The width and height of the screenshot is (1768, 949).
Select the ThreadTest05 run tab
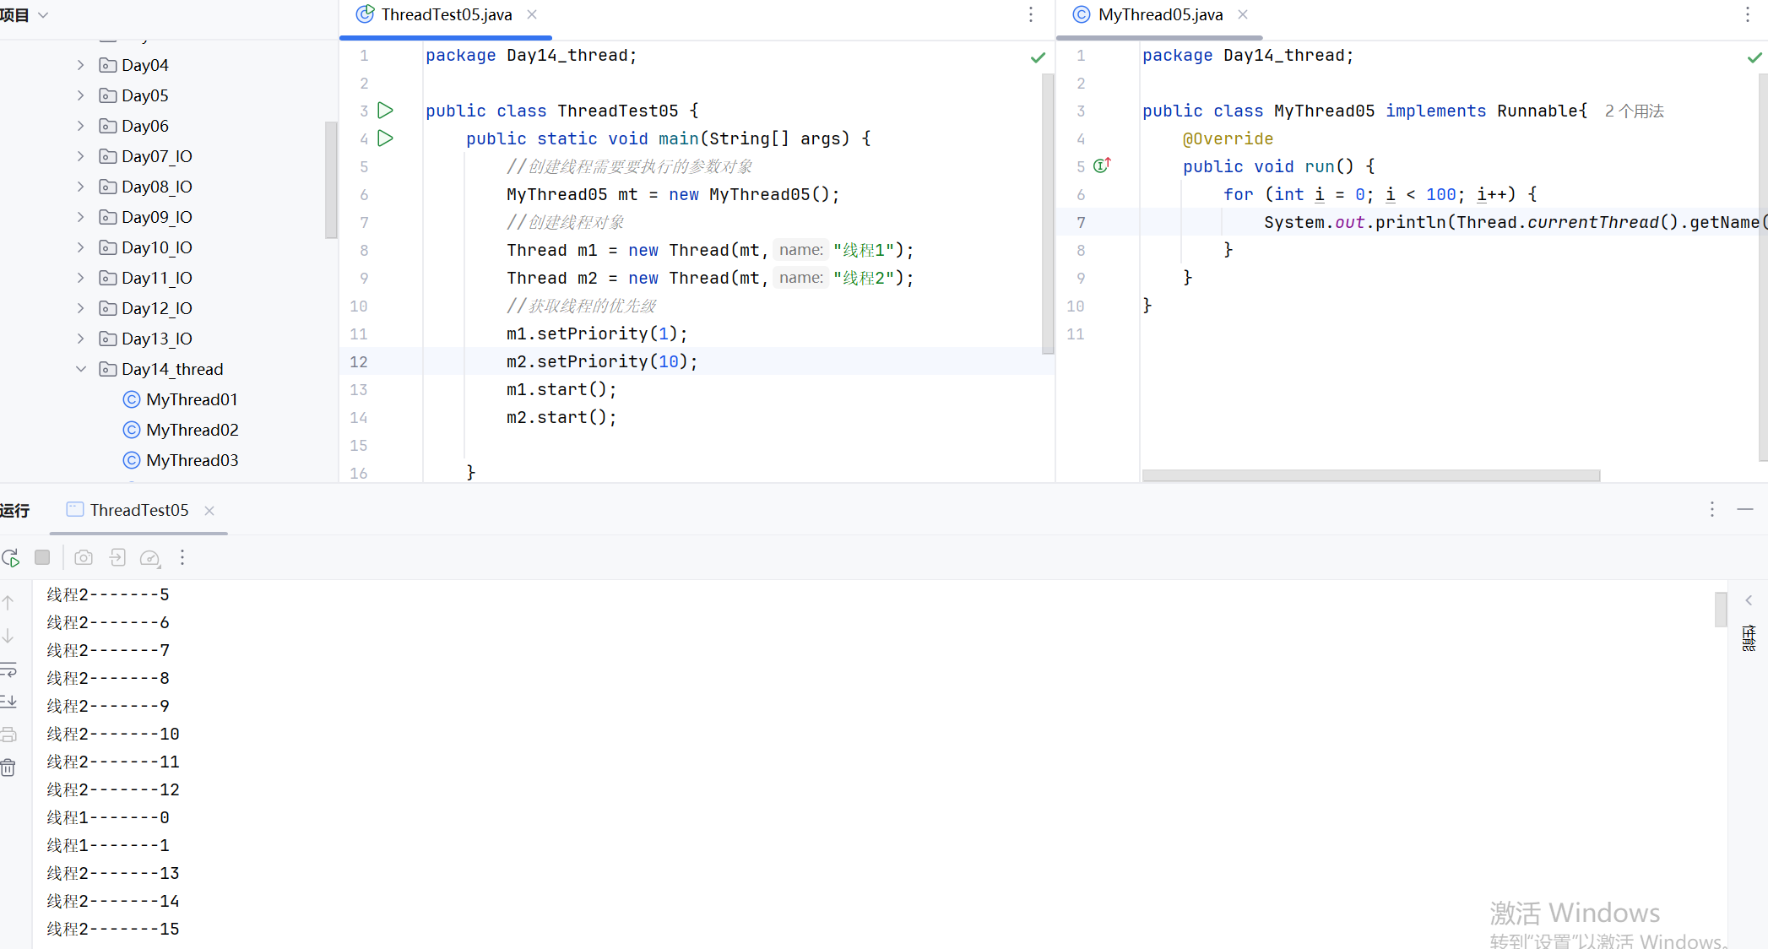tap(139, 510)
